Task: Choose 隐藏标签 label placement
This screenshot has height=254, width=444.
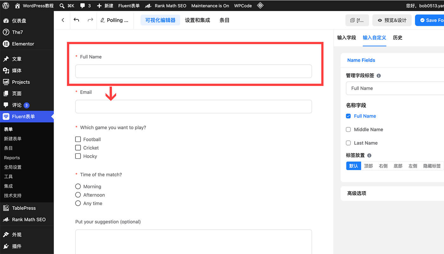Action: pyautogui.click(x=432, y=166)
